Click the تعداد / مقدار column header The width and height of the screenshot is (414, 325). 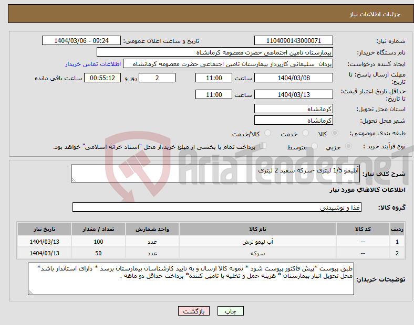[98, 229]
